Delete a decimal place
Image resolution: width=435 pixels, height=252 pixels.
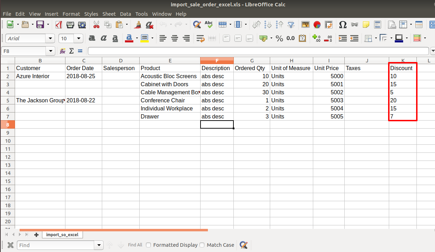[x=328, y=38]
